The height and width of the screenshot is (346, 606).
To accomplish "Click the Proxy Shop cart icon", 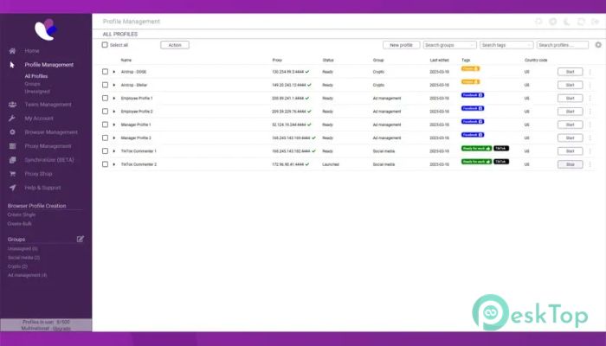I will tap(12, 174).
